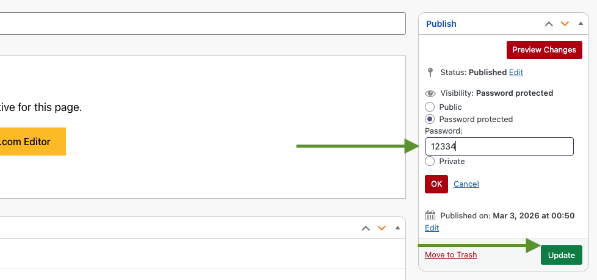Screen dimensions: 597x280
Task: Click the Password input field
Action: (499, 146)
